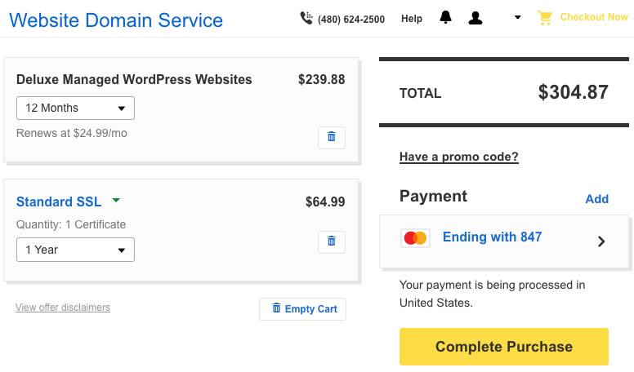
Task: Click the yellow shopping cart icon
Action: (x=545, y=18)
